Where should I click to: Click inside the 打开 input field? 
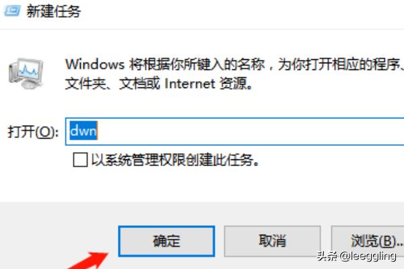pyautogui.click(x=235, y=131)
